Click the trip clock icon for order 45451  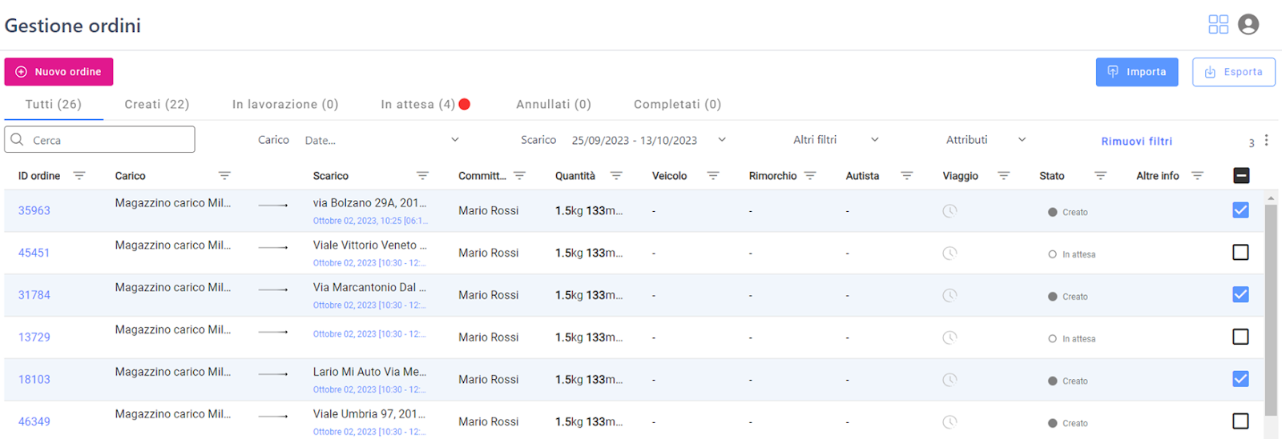click(949, 253)
